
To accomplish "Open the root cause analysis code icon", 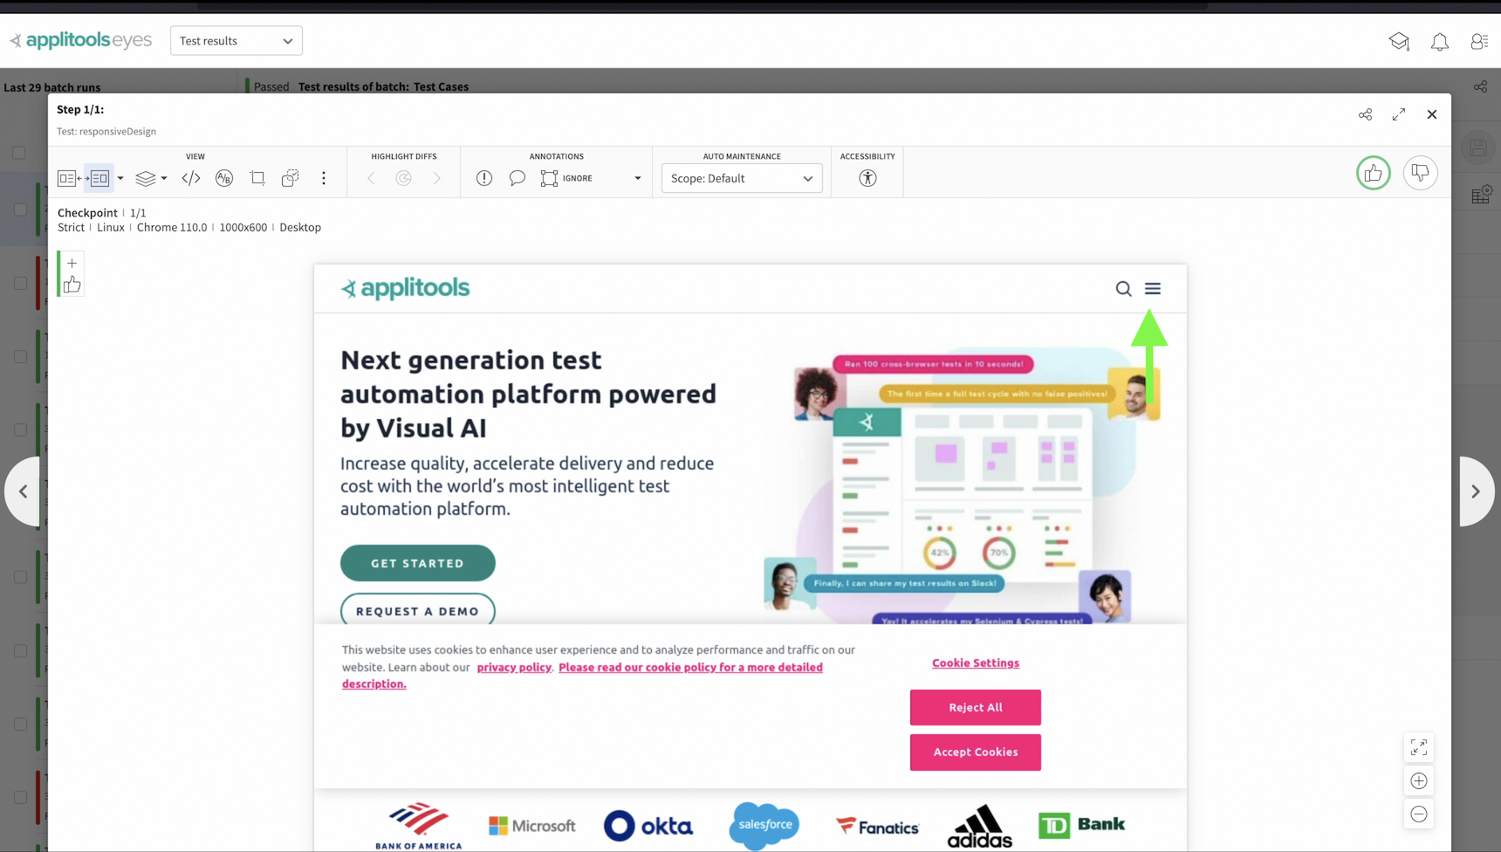I will click(191, 178).
